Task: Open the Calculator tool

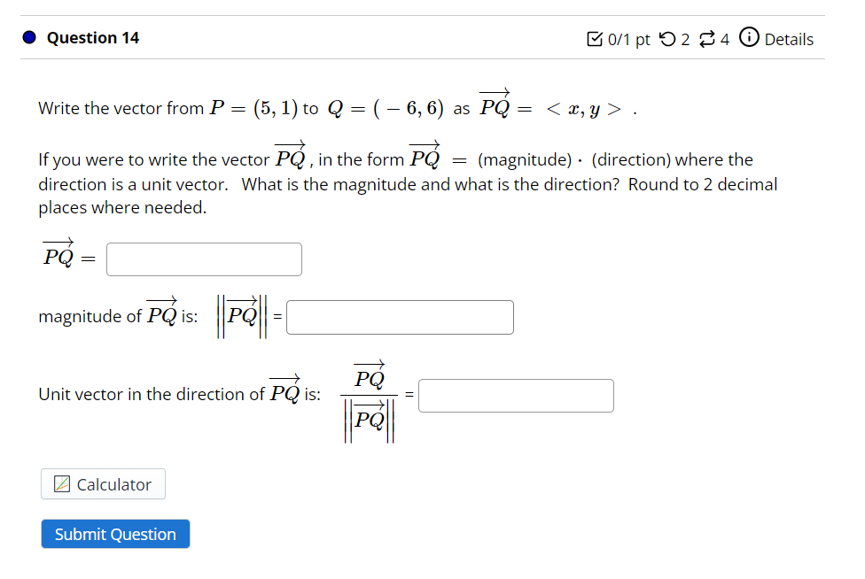Action: (x=102, y=484)
